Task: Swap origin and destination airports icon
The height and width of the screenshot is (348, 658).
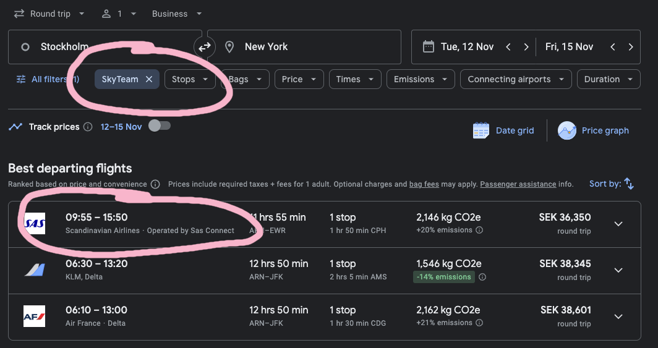Action: click(204, 47)
